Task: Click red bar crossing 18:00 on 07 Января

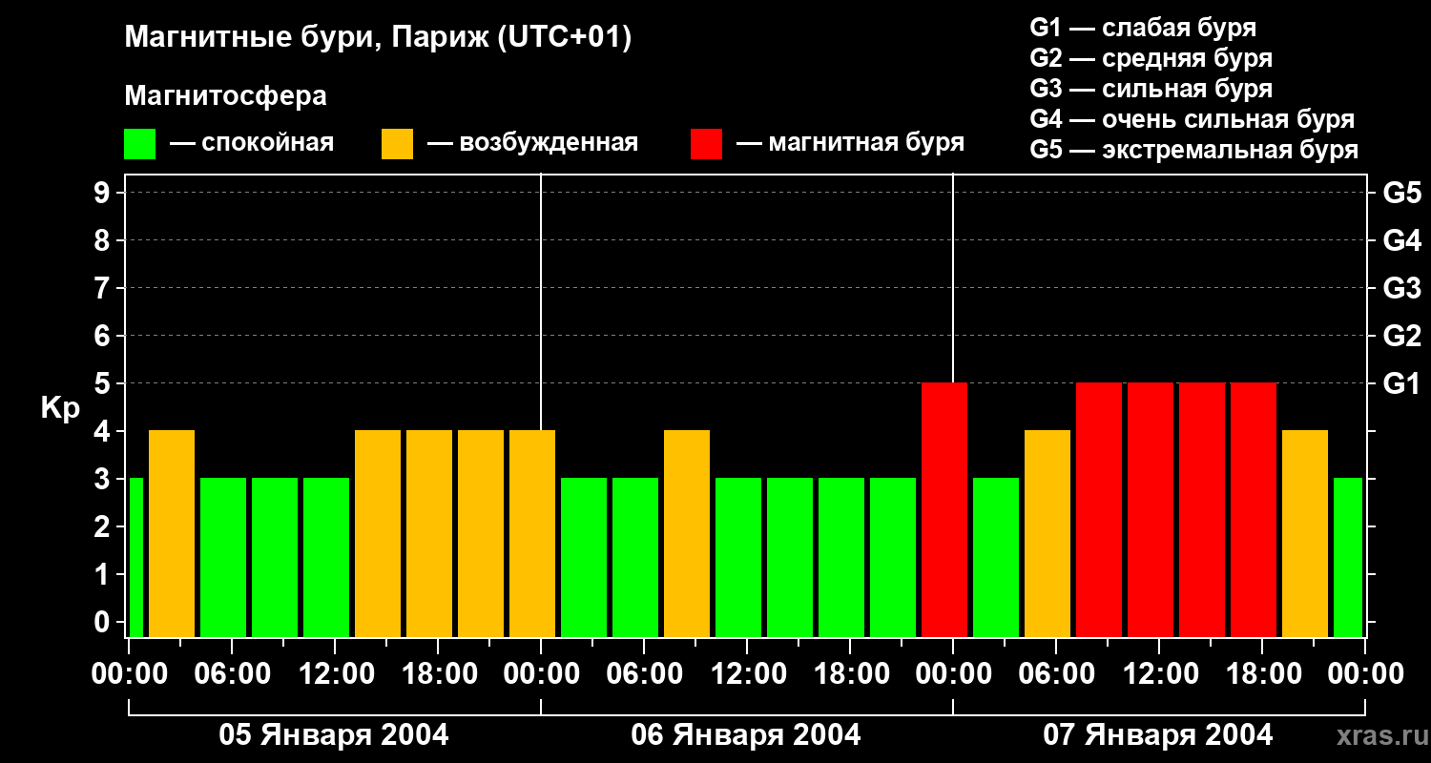Action: click(x=1254, y=510)
